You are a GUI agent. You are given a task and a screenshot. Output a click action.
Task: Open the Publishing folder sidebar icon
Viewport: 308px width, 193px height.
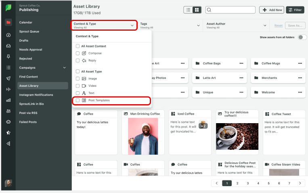(x=8, y=22)
